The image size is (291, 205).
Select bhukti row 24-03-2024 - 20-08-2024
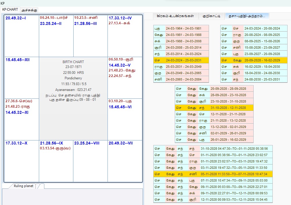coord(254,28)
